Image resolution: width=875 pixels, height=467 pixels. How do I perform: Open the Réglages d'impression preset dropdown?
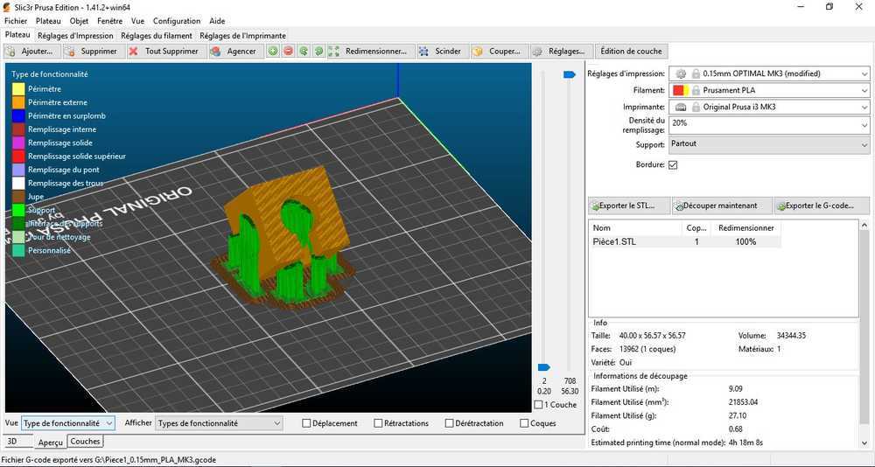point(768,73)
